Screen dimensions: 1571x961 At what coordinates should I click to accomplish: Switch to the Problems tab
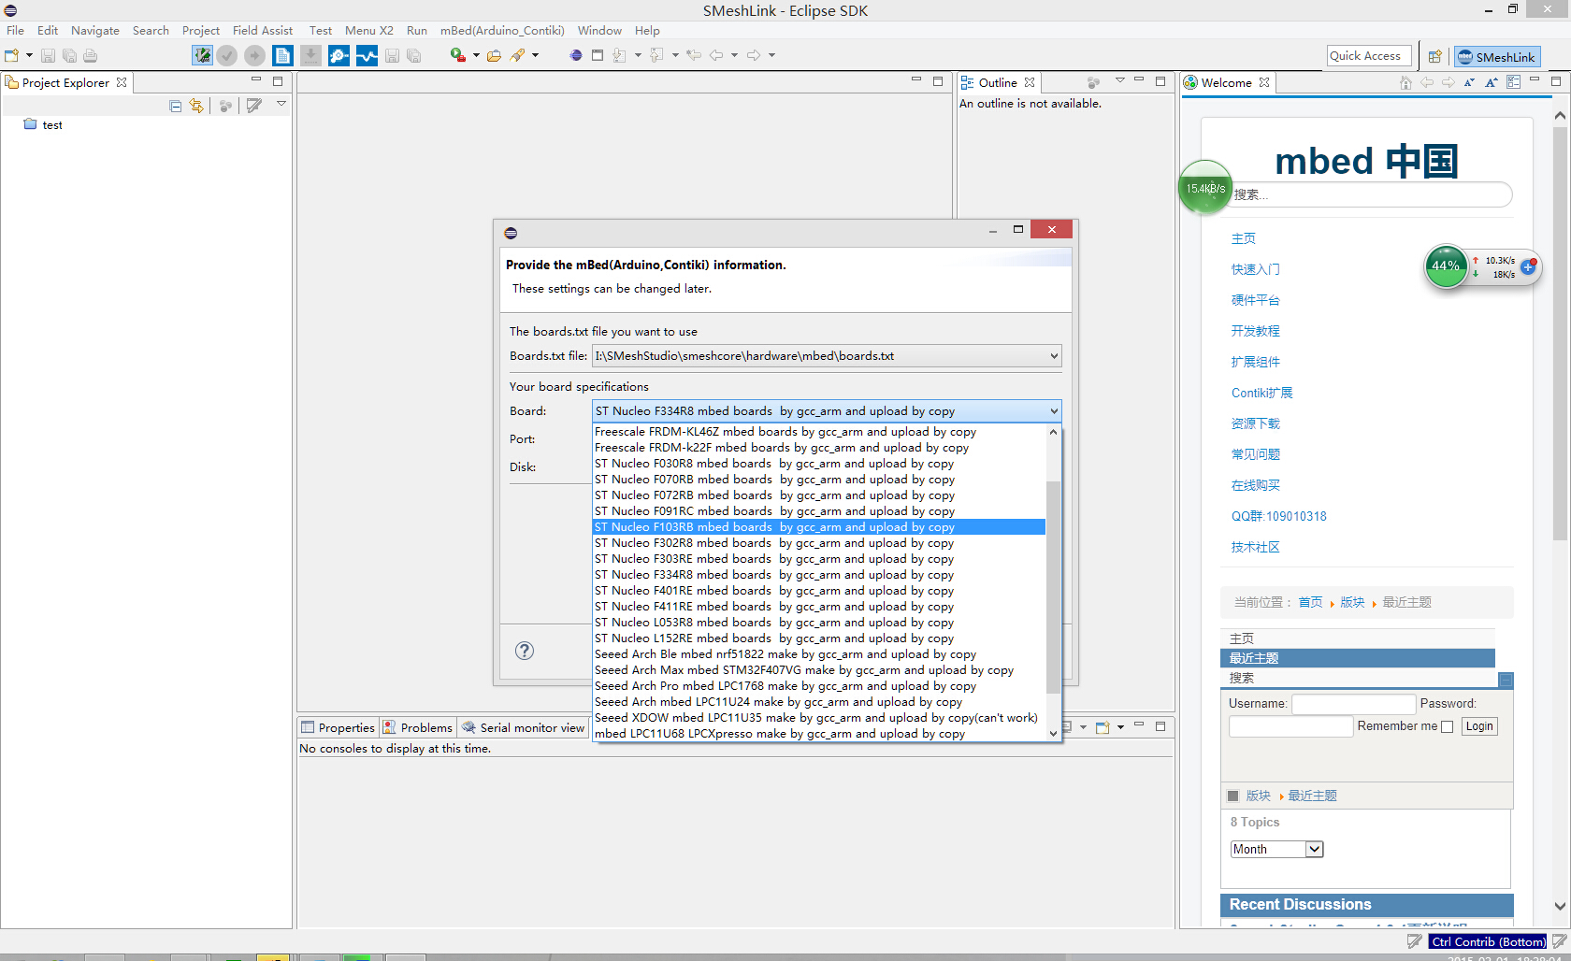click(418, 727)
